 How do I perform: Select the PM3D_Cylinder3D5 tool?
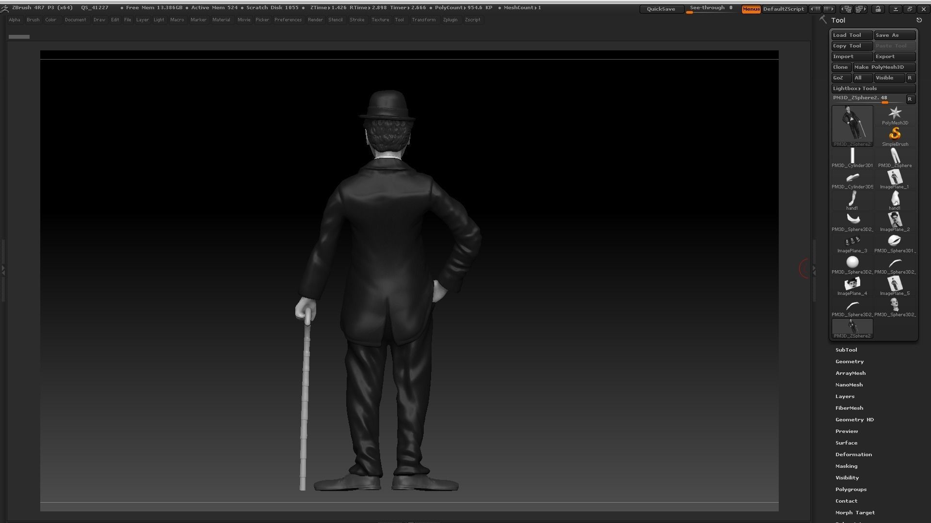(852, 180)
